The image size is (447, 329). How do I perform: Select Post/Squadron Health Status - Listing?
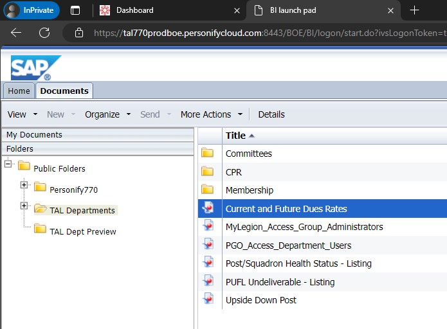322,263
